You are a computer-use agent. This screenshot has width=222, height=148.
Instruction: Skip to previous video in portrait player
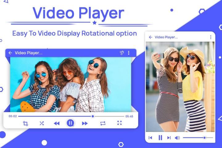click(x=150, y=138)
